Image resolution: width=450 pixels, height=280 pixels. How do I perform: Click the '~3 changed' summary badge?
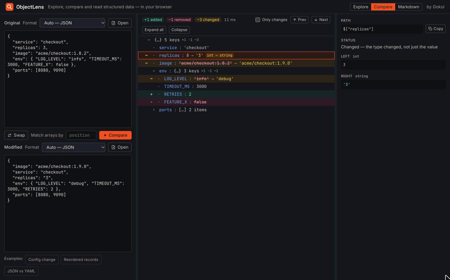pos(208,20)
